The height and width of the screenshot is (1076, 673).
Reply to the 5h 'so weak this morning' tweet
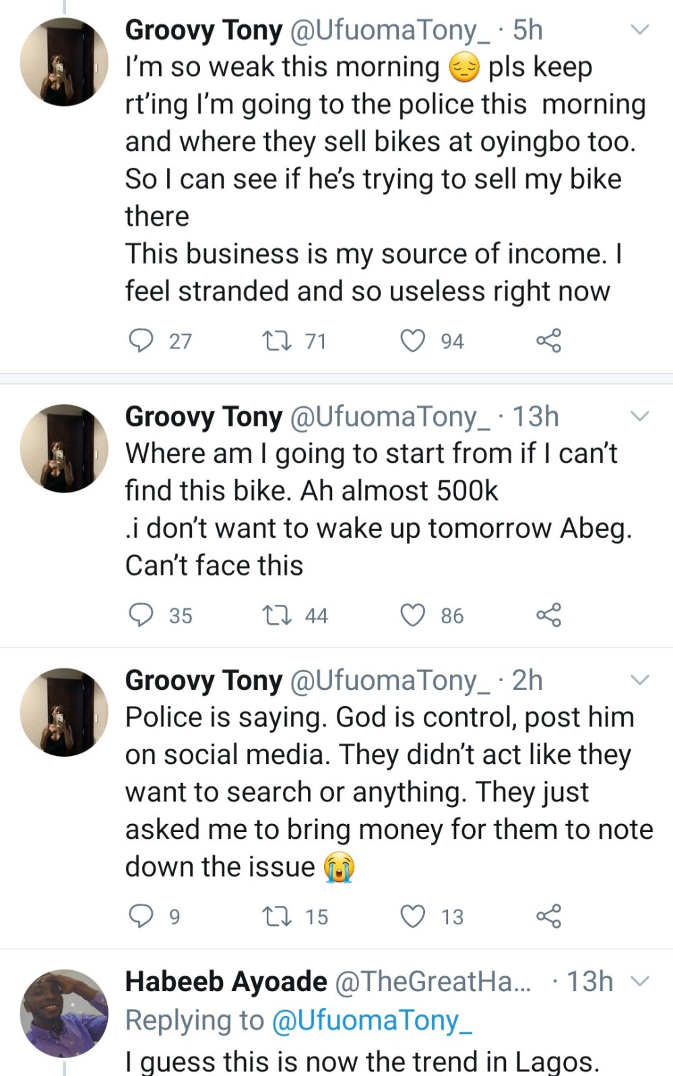[141, 341]
